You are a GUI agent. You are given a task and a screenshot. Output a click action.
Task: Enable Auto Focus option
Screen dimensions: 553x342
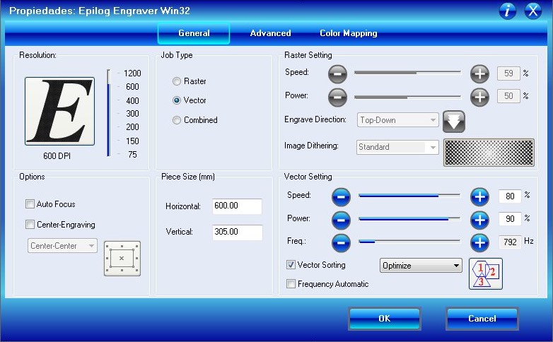pyautogui.click(x=30, y=204)
